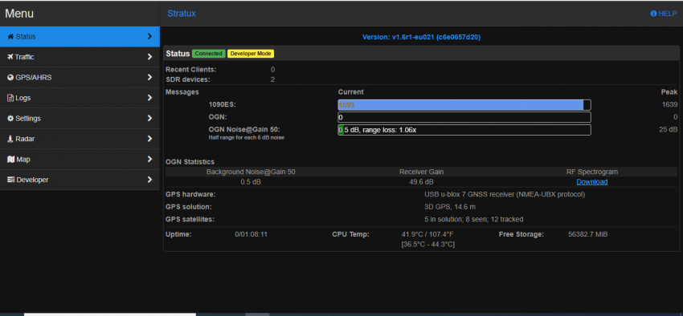The height and width of the screenshot is (316, 683).
Task: Click the OGN Statistics heading
Action: tap(190, 162)
